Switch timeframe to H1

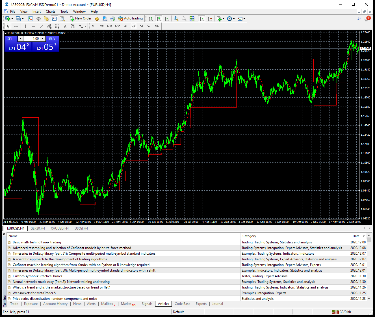coord(125,26)
